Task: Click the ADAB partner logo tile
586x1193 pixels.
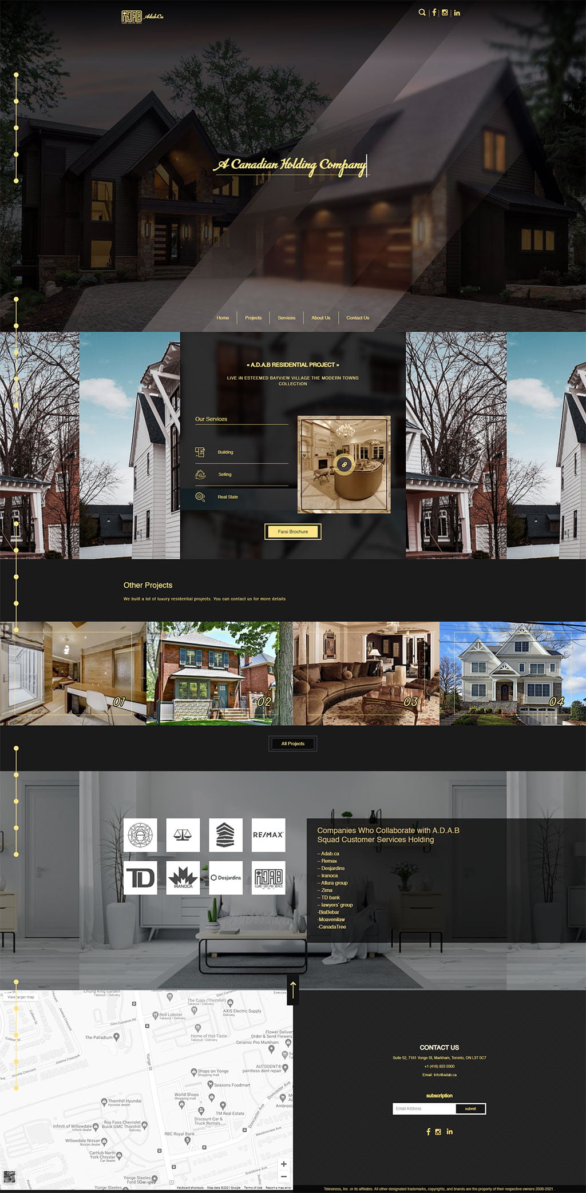Action: point(268,878)
